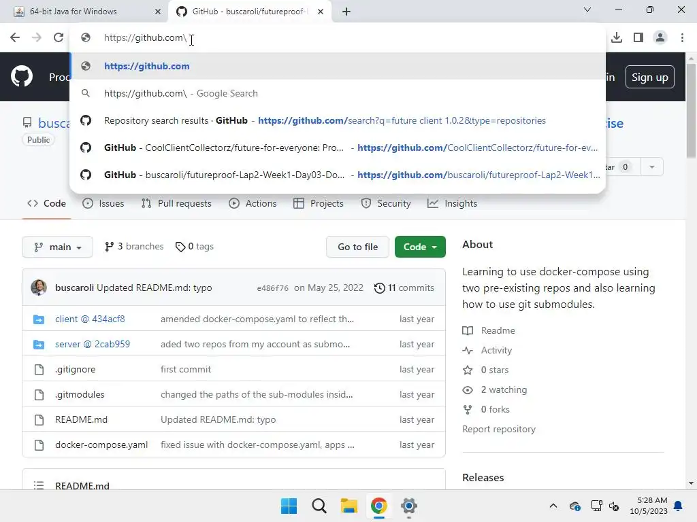The height and width of the screenshot is (522, 697).
Task: Go back to the previous page
Action: click(15, 37)
